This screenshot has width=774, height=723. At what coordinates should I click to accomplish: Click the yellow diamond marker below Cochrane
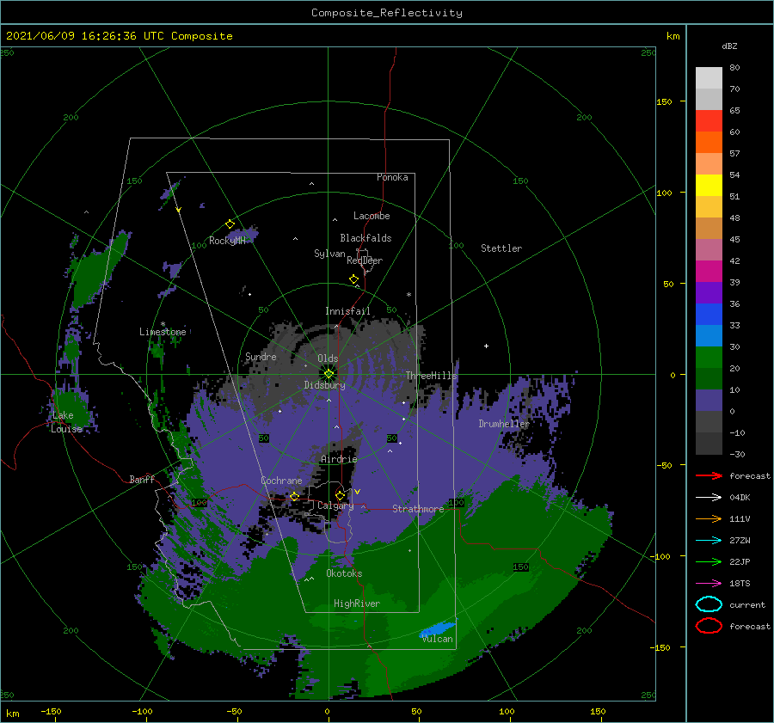[x=295, y=497]
